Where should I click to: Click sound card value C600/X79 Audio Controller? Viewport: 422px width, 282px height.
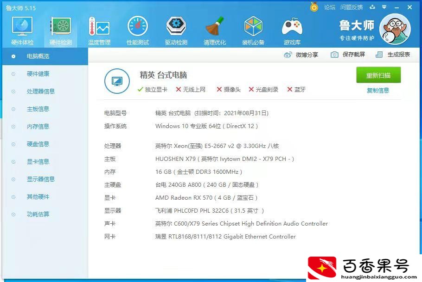click(242, 223)
